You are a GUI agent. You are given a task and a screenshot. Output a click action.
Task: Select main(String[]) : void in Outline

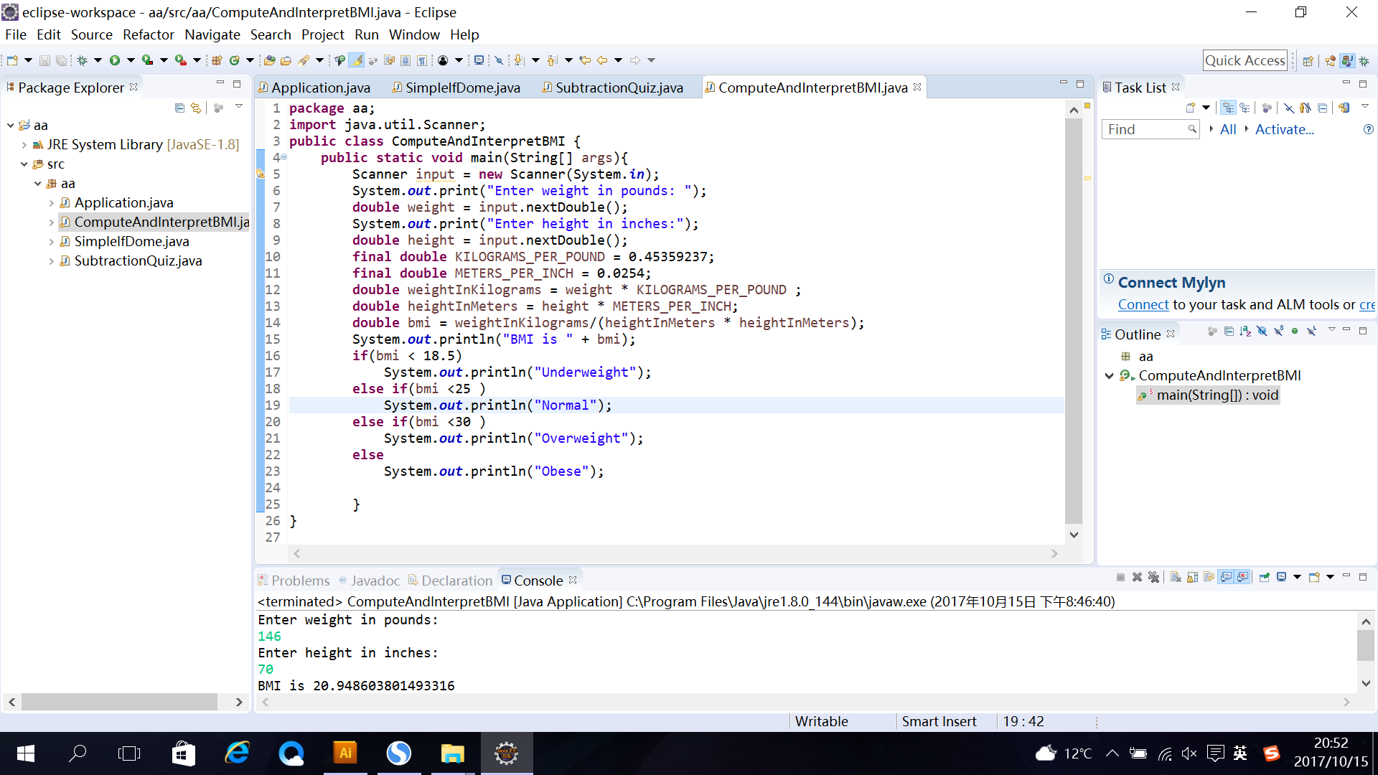(x=1208, y=395)
